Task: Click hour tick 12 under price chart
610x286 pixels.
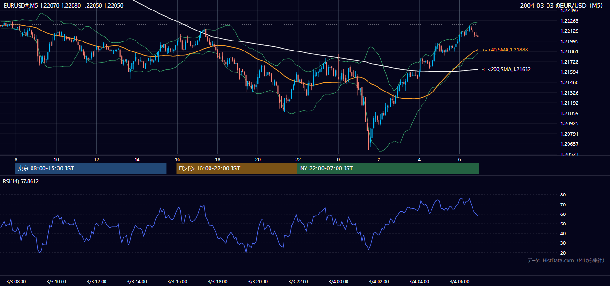Action: 97,159
